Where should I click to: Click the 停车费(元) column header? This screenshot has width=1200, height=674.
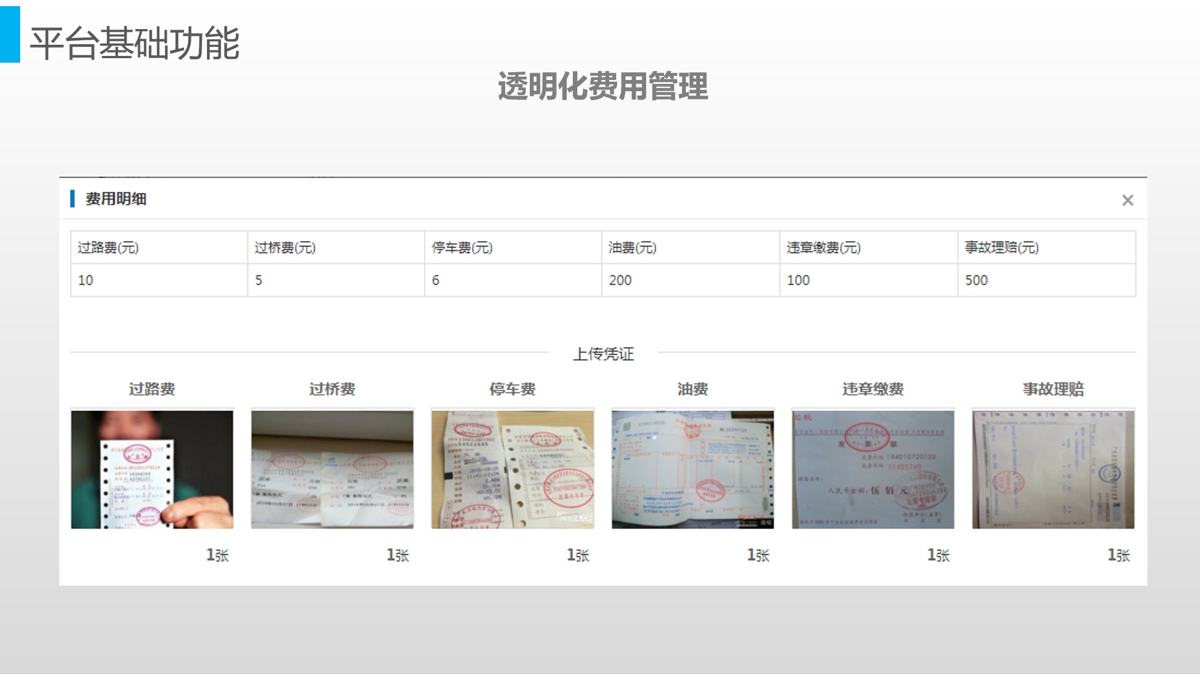(462, 248)
